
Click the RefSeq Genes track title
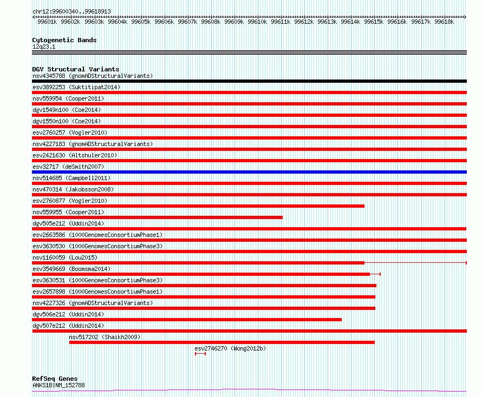pos(55,379)
